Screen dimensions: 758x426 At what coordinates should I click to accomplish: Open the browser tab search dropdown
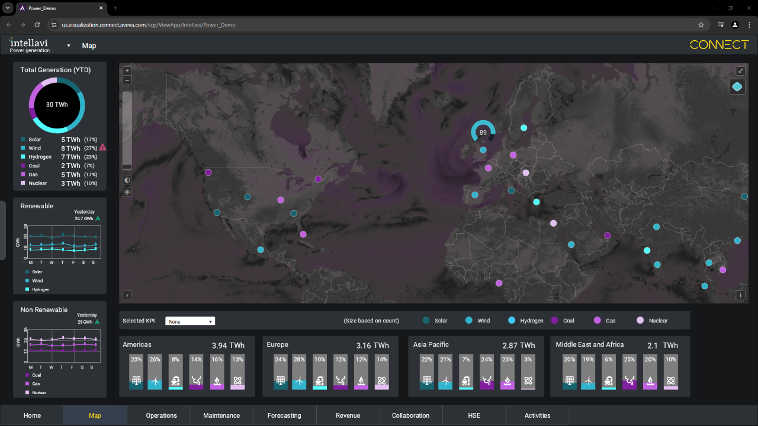point(8,8)
